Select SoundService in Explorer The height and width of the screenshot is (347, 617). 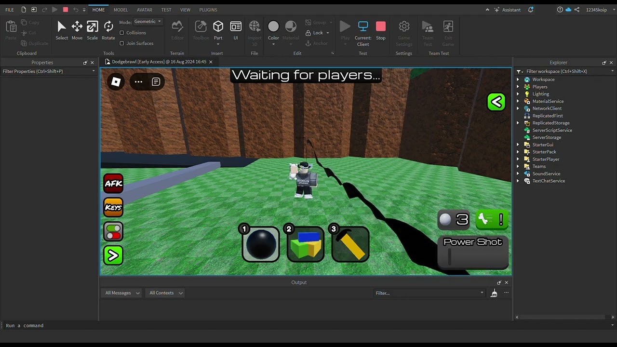pos(546,173)
